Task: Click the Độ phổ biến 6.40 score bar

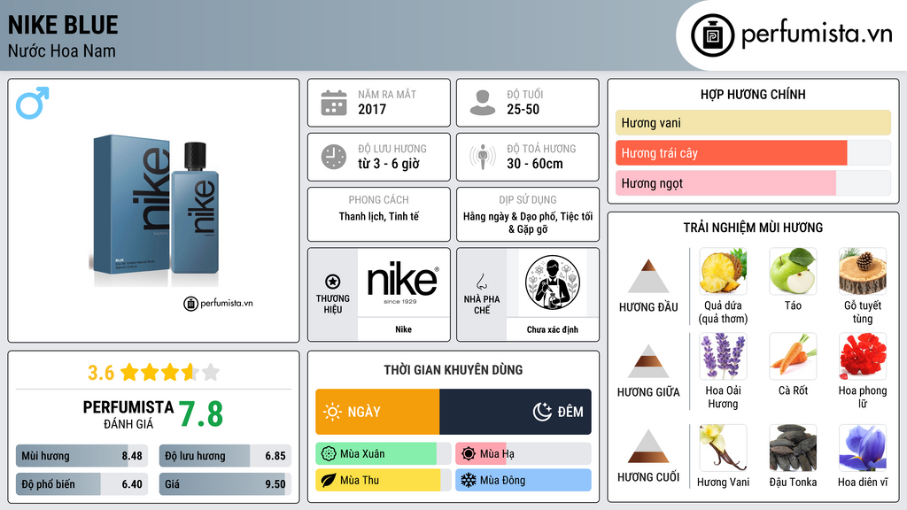Action: pos(82,484)
